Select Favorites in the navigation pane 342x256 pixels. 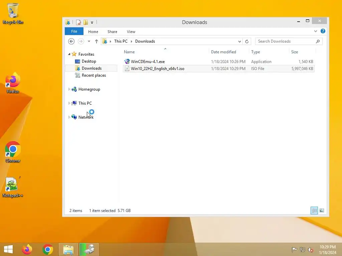(87, 54)
